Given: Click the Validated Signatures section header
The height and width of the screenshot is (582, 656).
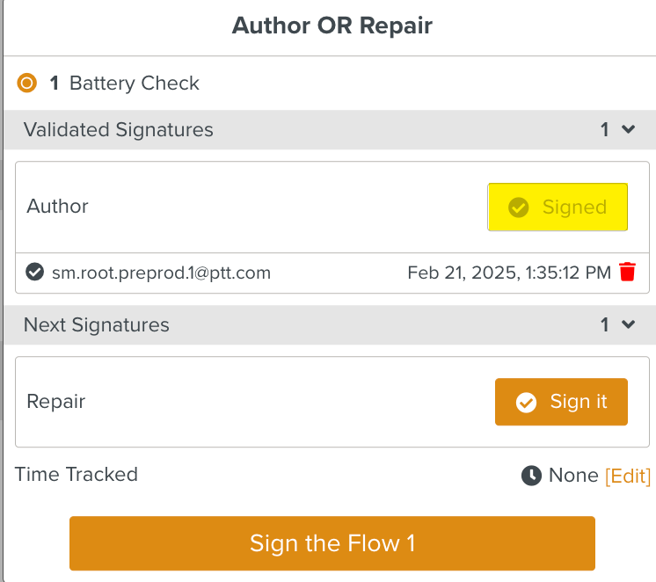Looking at the screenshot, I should (119, 129).
